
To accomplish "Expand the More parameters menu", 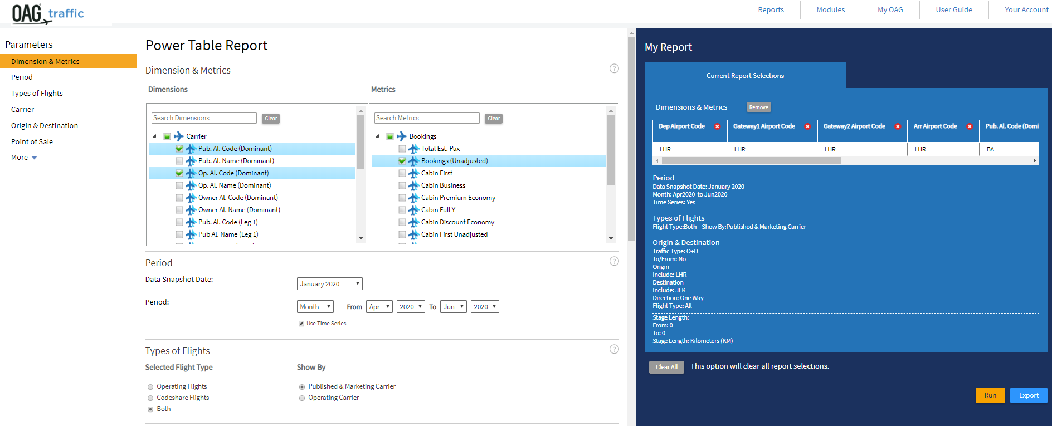I will point(24,158).
